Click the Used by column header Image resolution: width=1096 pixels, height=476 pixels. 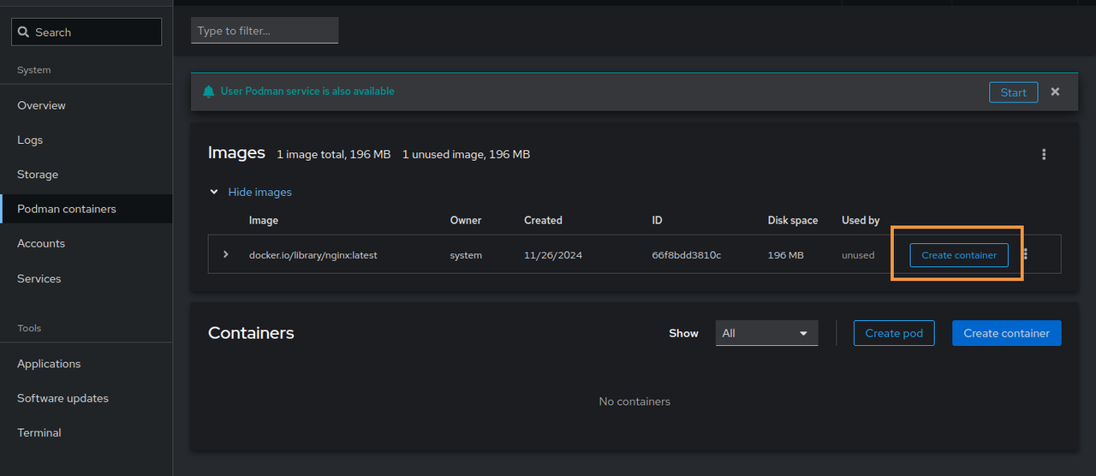(x=861, y=220)
